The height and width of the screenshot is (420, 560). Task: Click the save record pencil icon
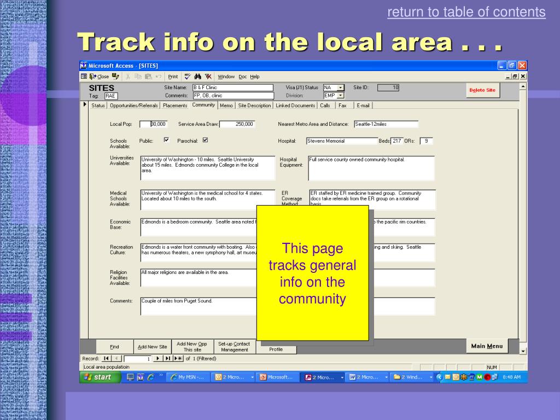(x=115, y=77)
